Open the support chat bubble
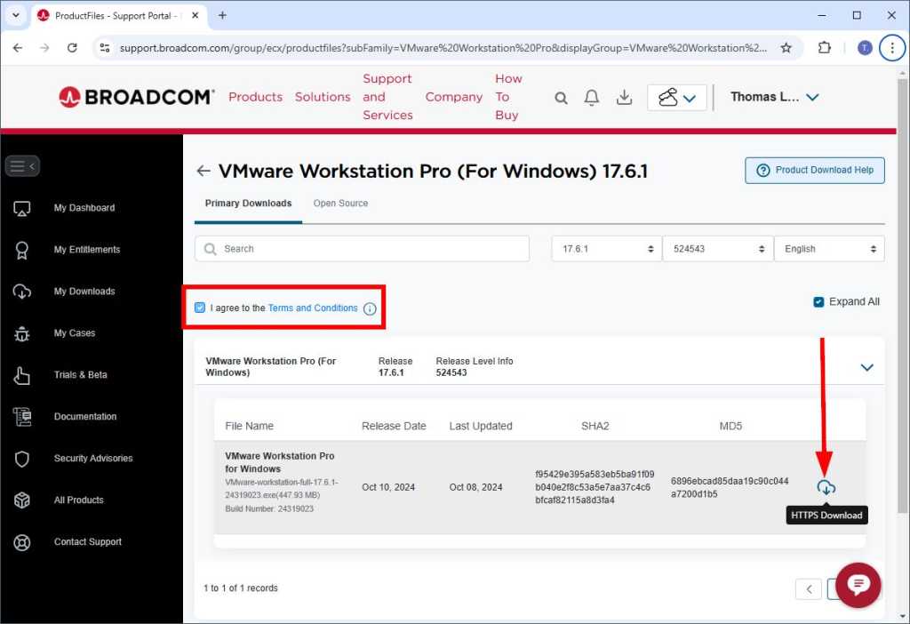 coord(857,585)
